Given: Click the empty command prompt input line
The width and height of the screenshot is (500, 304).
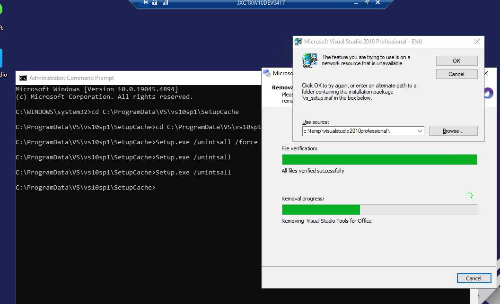Looking at the screenshot, I should coord(86,188).
